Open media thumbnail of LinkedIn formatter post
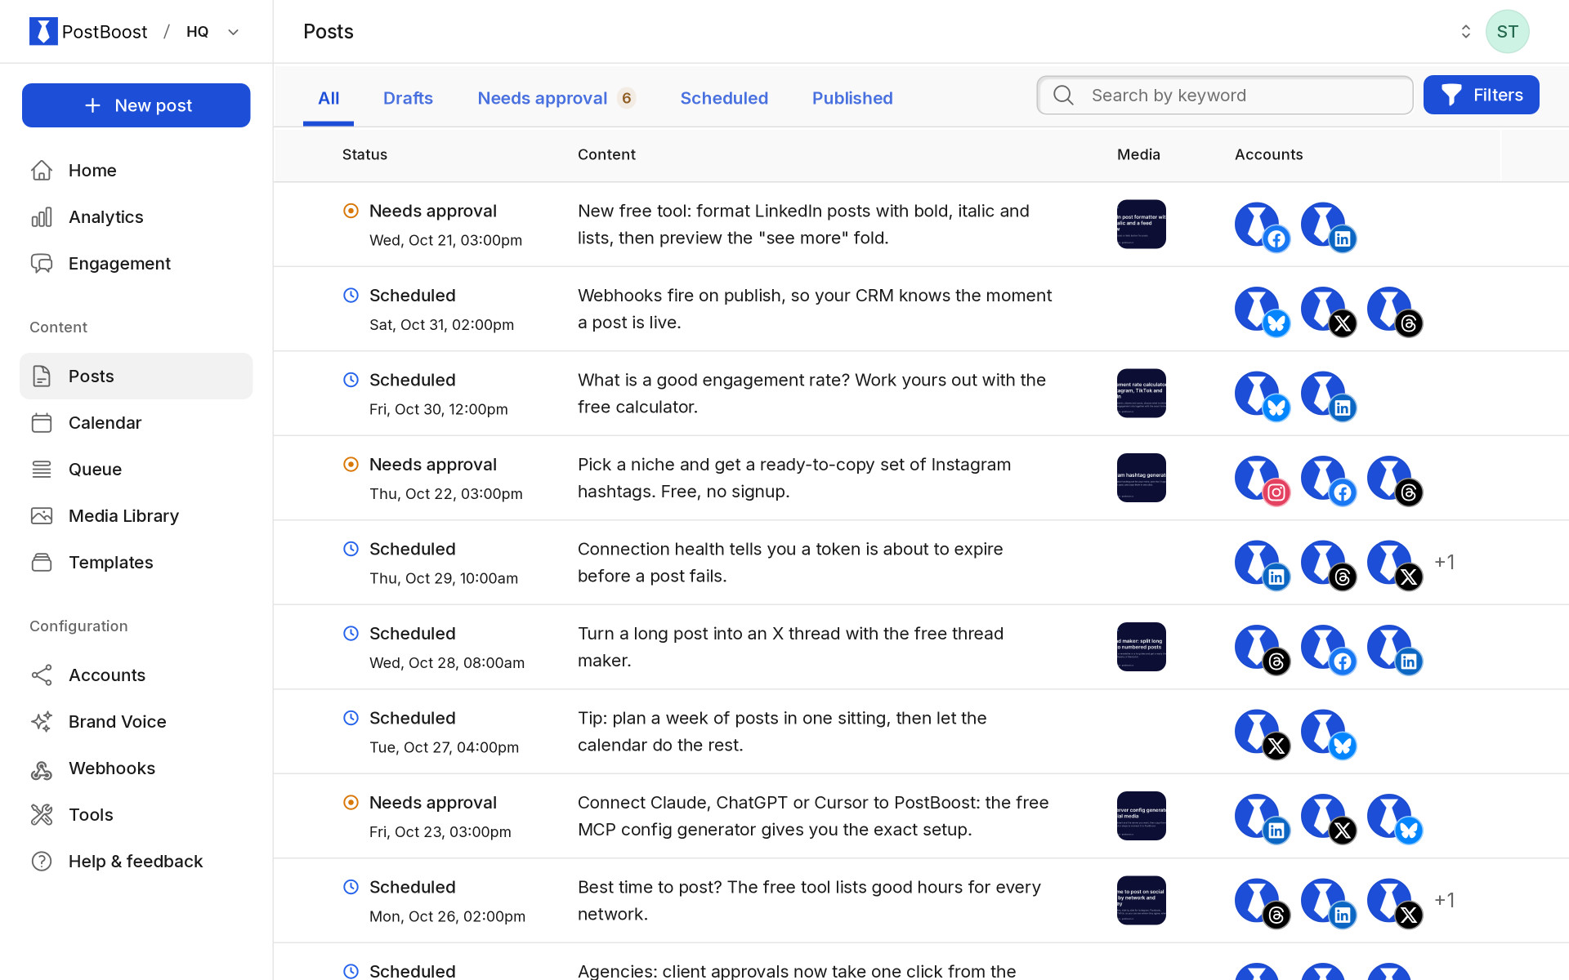Viewport: 1569px width, 980px height. pyautogui.click(x=1141, y=224)
